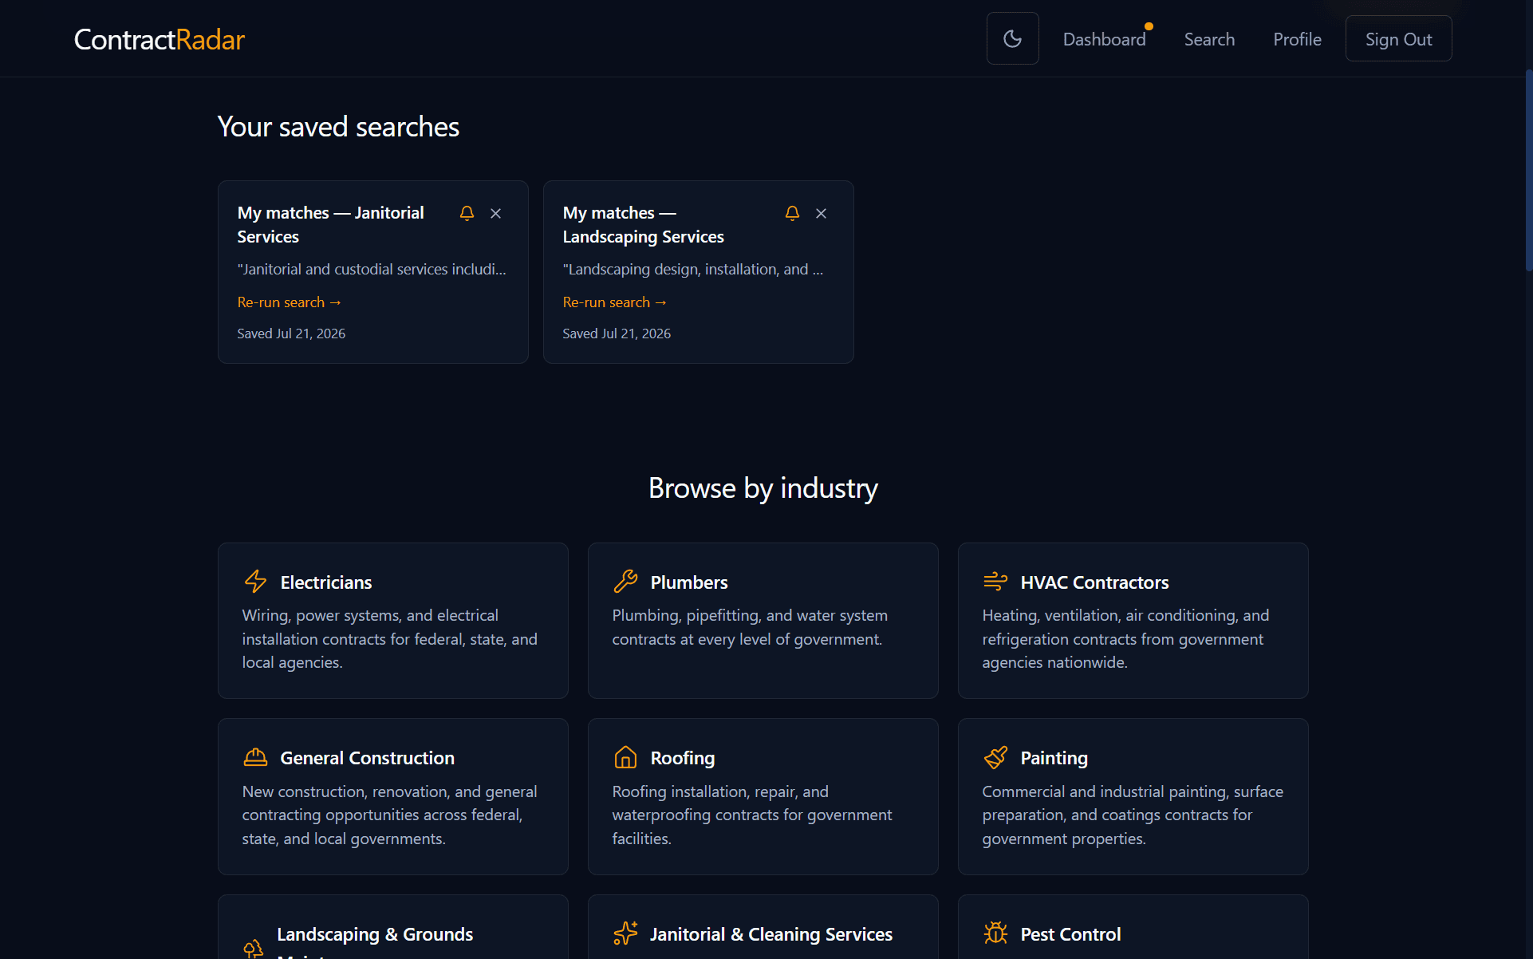The height and width of the screenshot is (959, 1533).
Task: Click the Janitorial & Cleaning sparkles icon
Action: click(625, 933)
